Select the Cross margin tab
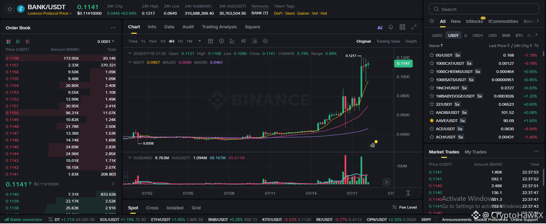The image size is (546, 224). point(152,208)
